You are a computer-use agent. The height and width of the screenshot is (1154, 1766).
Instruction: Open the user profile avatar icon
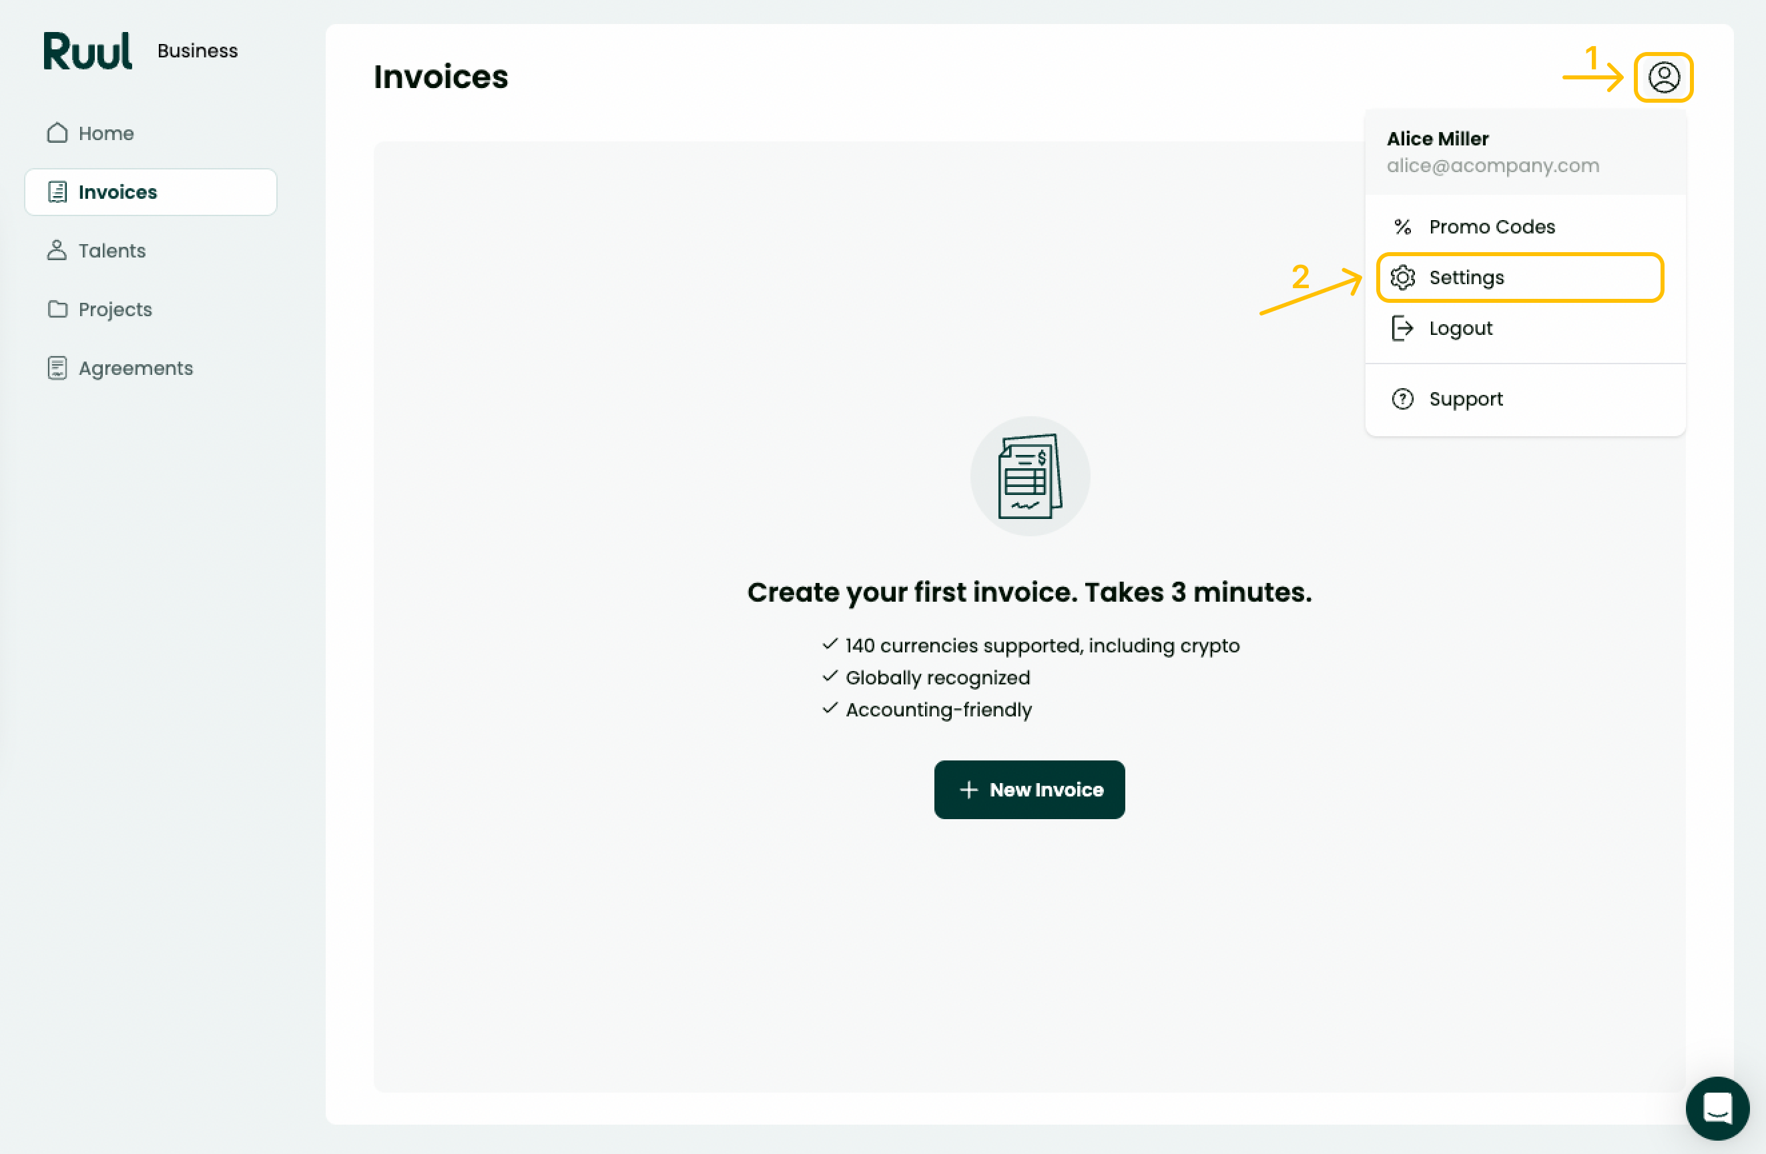(x=1664, y=77)
